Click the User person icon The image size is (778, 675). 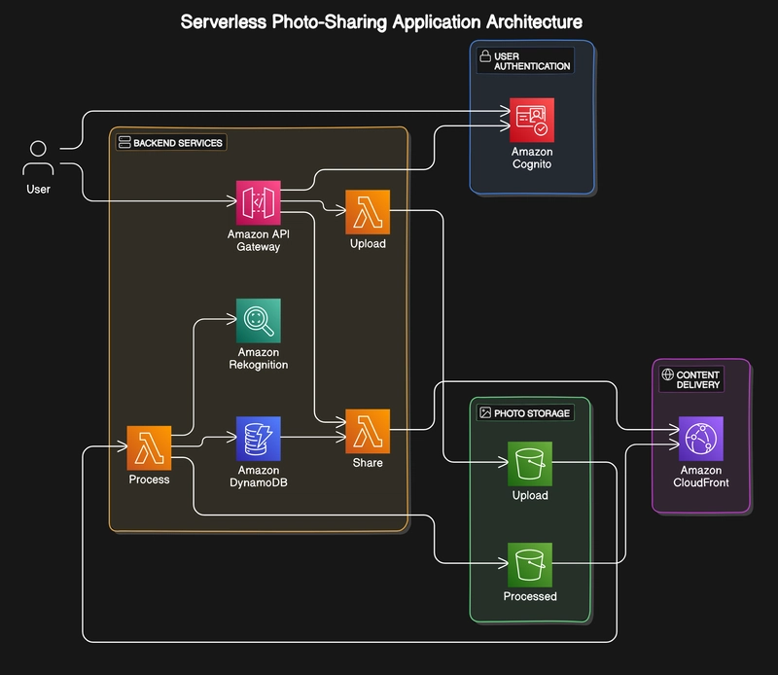(38, 158)
